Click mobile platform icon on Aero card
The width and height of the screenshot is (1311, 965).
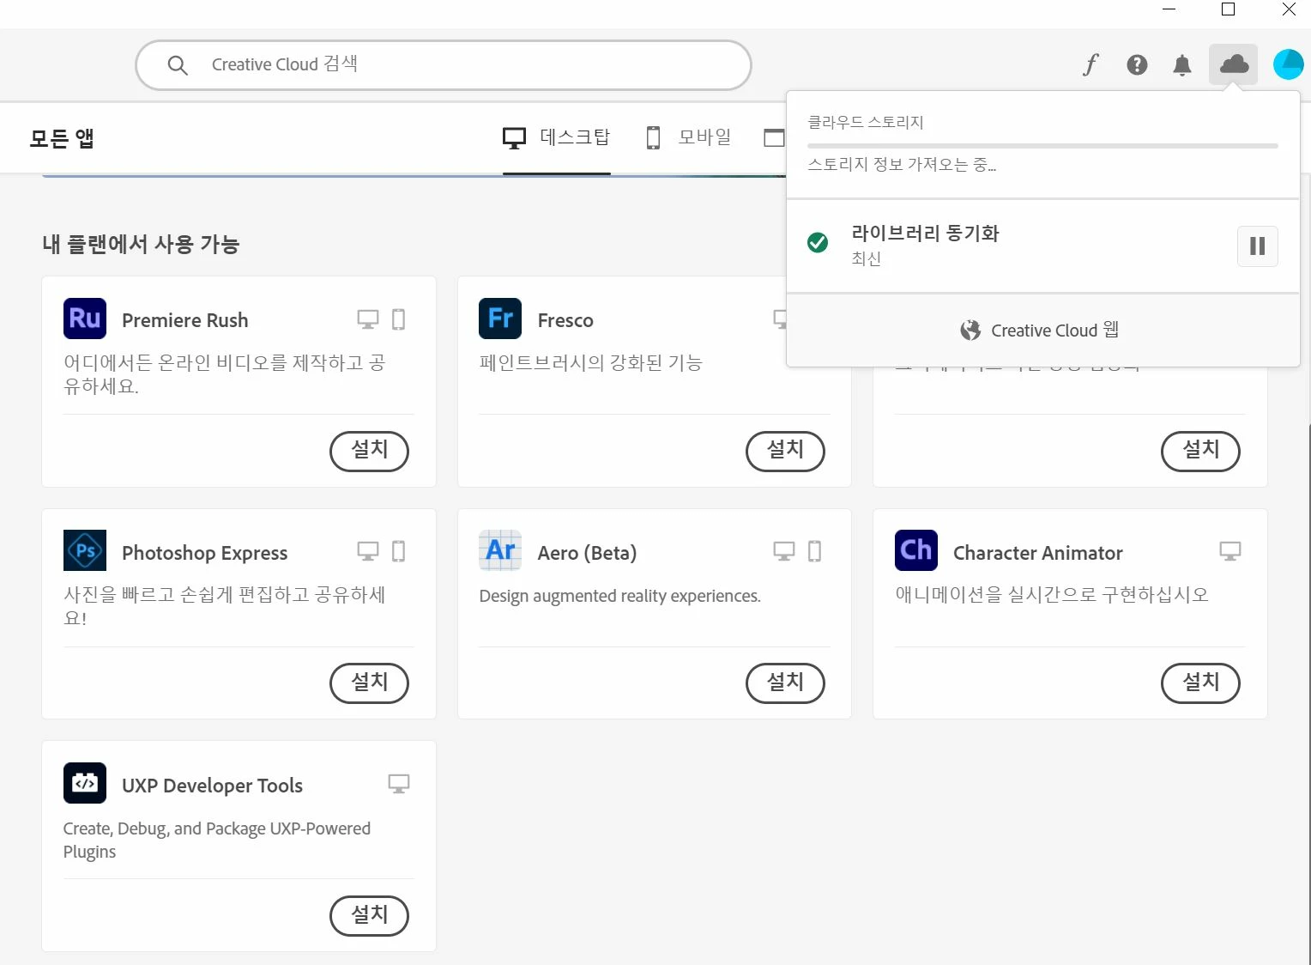(815, 551)
